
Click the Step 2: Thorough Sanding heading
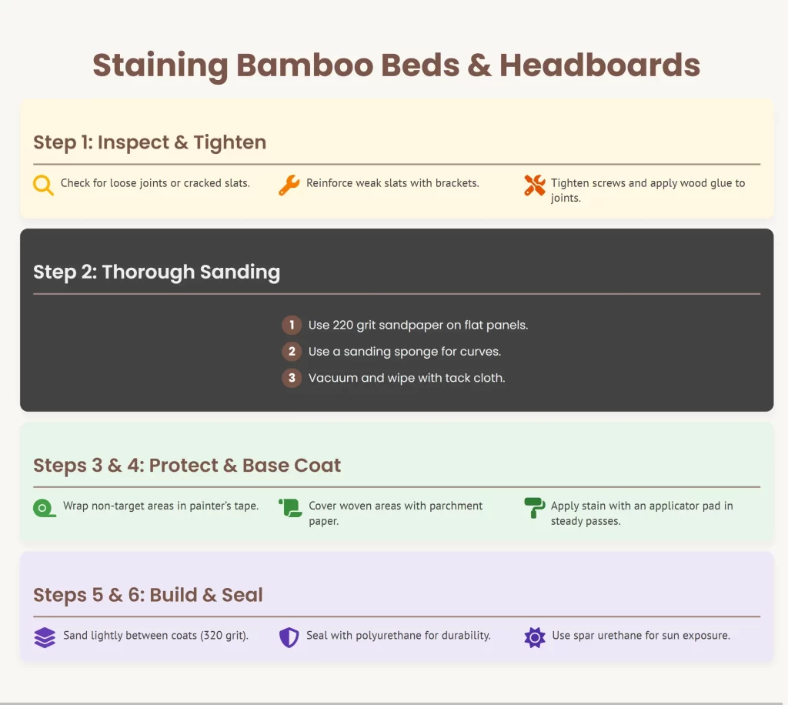(x=156, y=272)
